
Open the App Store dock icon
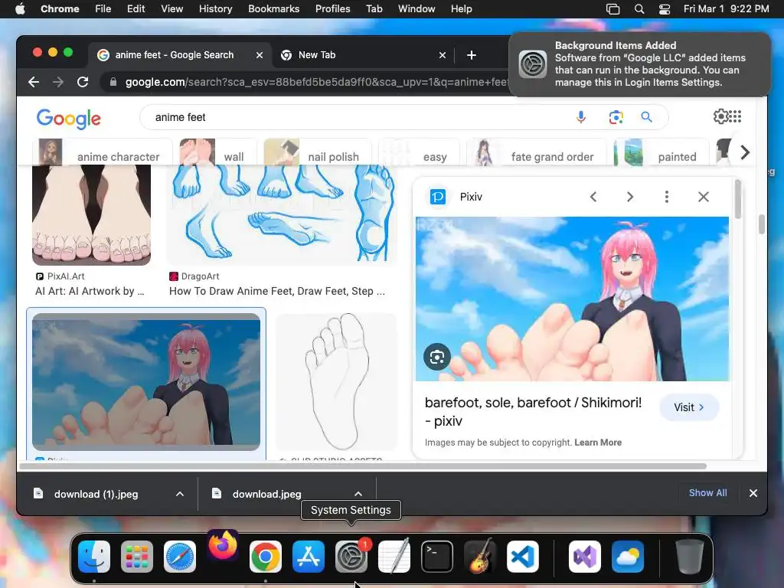click(x=309, y=556)
